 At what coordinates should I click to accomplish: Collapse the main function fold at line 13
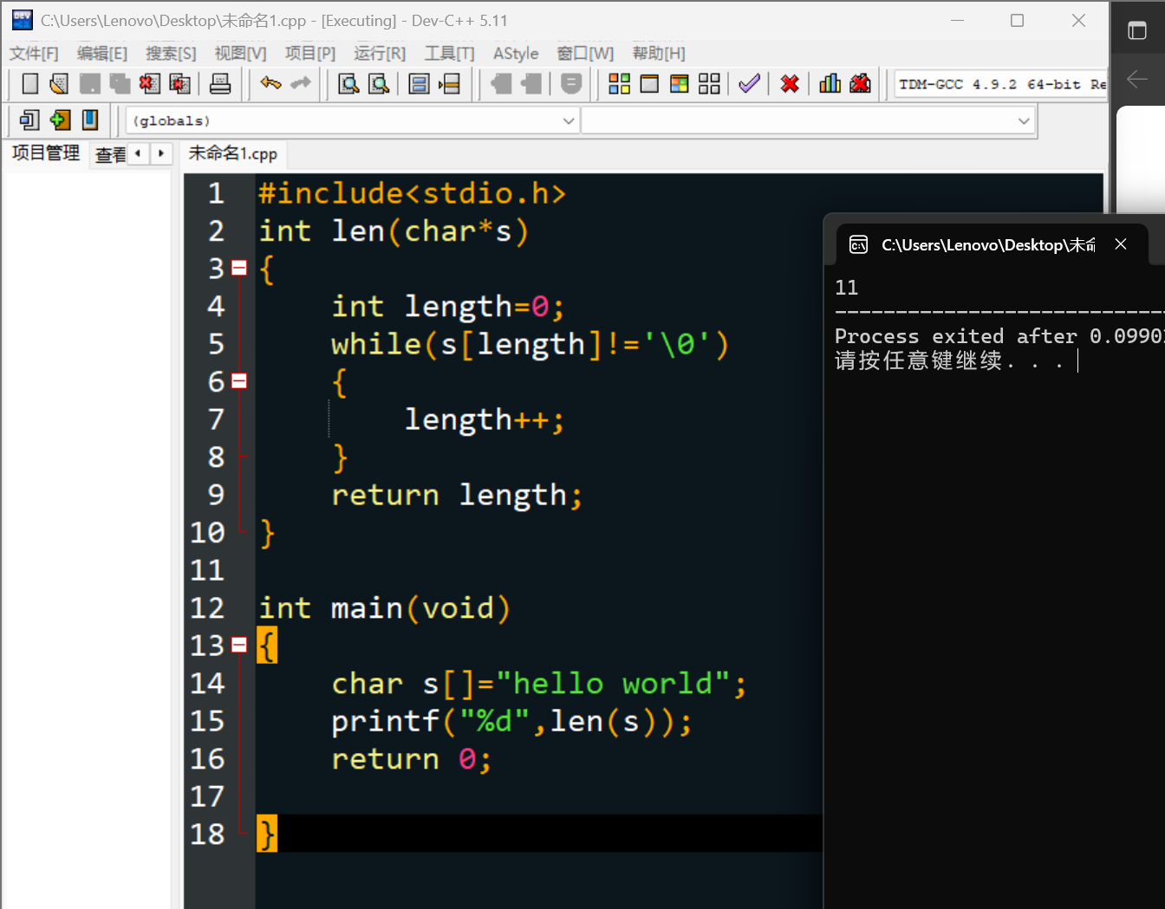(239, 645)
